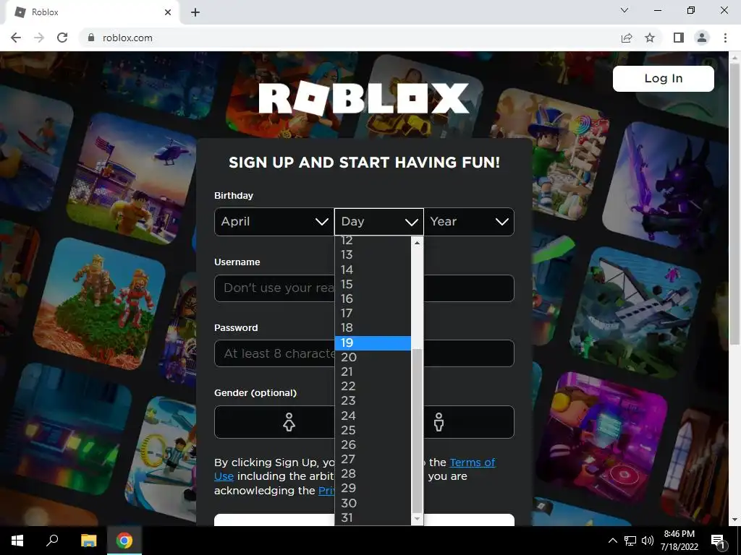Click the Log In button

(663, 78)
